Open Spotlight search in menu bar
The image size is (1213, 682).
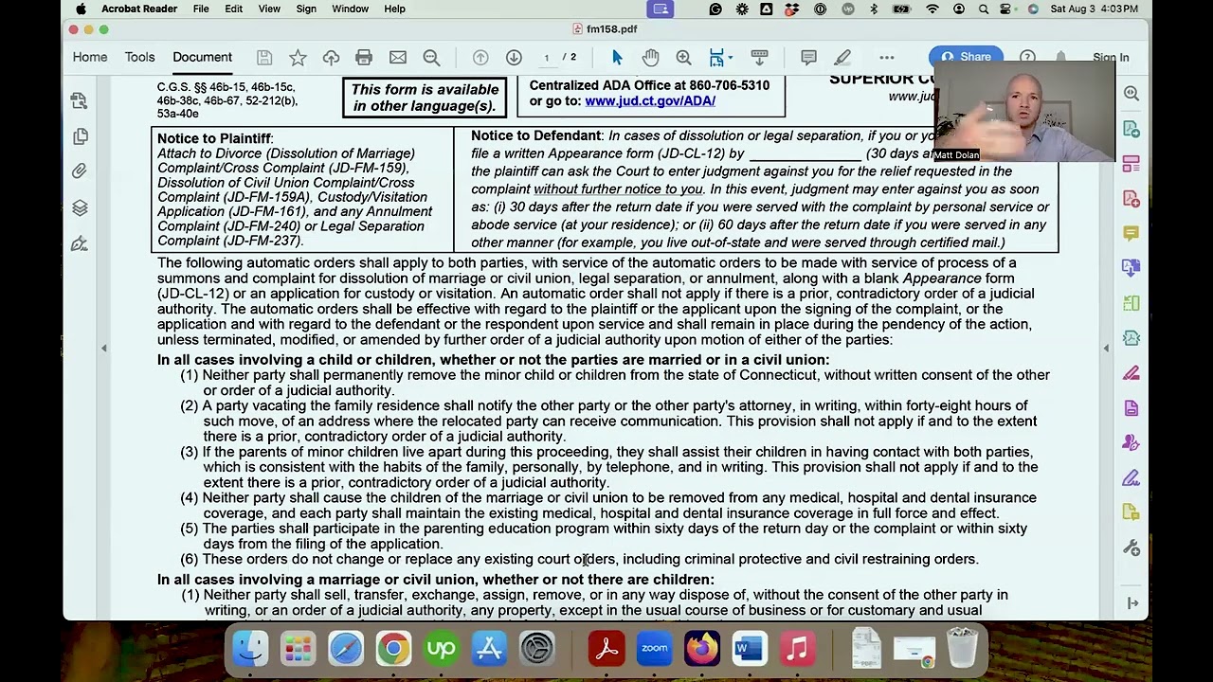[x=984, y=9]
